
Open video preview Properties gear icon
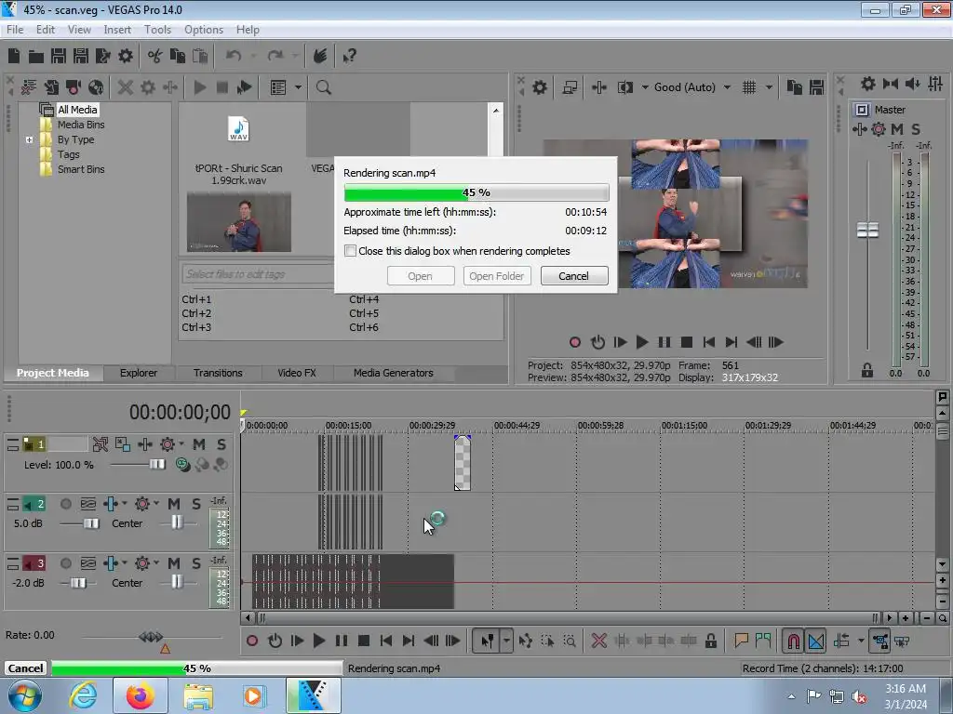pyautogui.click(x=540, y=87)
